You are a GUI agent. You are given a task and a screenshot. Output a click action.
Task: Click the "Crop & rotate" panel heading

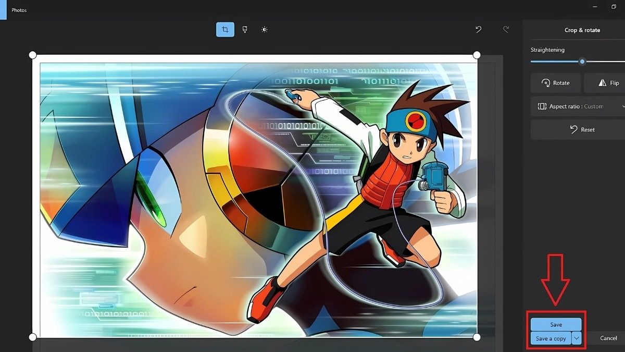point(582,30)
